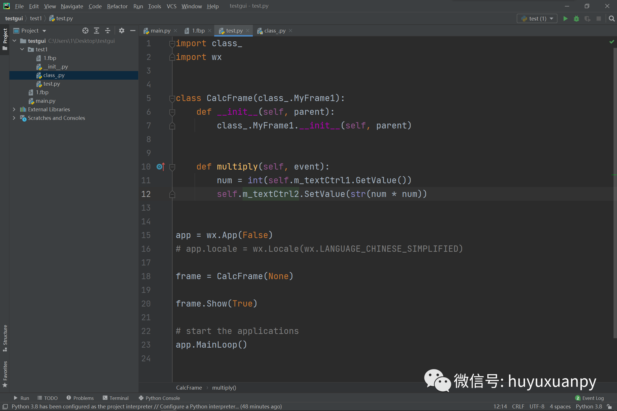The image size is (617, 411).
Task: Hide the Project tool window with the minimize icon
Action: (133, 31)
